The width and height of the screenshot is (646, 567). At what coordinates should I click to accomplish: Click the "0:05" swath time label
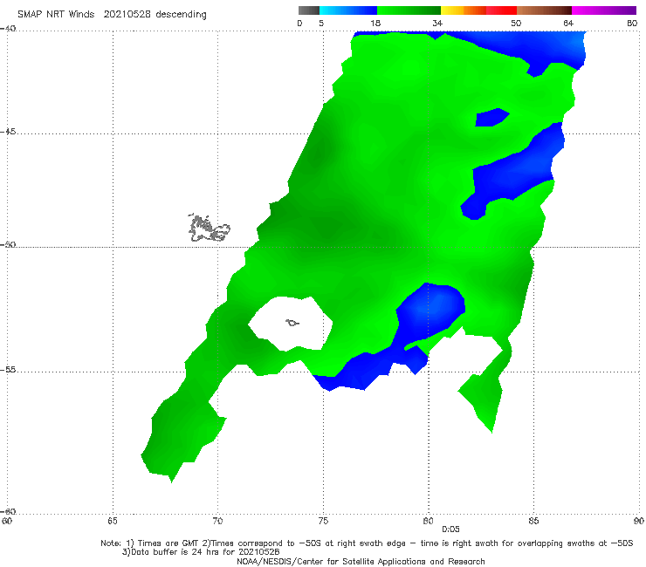(450, 529)
